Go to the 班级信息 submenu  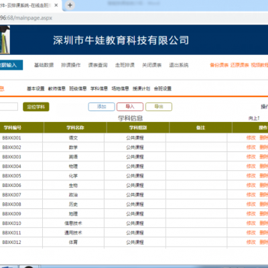[78, 88]
